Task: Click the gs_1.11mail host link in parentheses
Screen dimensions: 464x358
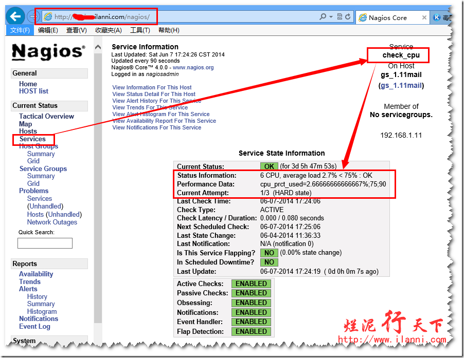Action: pyautogui.click(x=401, y=85)
